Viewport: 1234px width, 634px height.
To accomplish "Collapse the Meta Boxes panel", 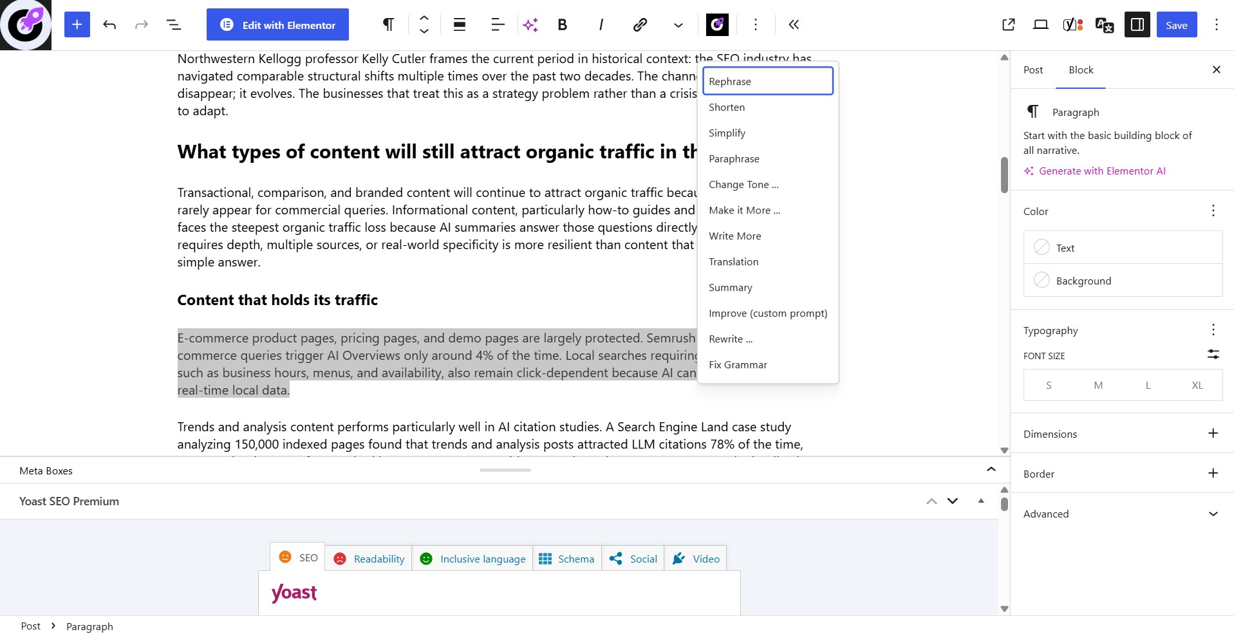I will point(991,470).
